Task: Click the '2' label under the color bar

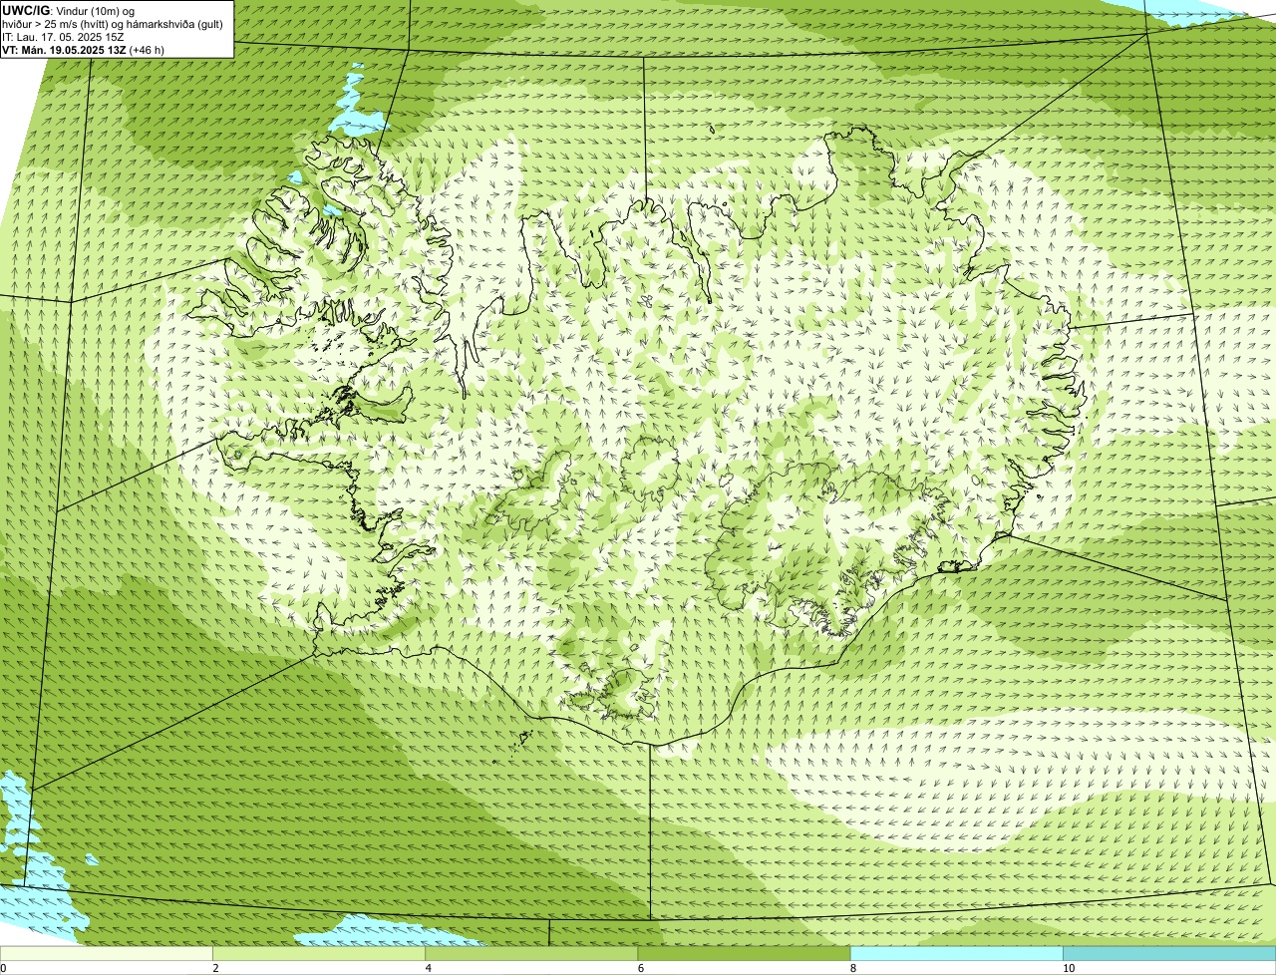Action: pos(215,968)
